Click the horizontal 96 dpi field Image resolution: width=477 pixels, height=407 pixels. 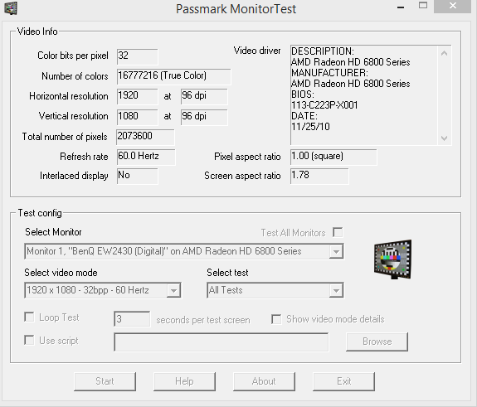coord(204,97)
